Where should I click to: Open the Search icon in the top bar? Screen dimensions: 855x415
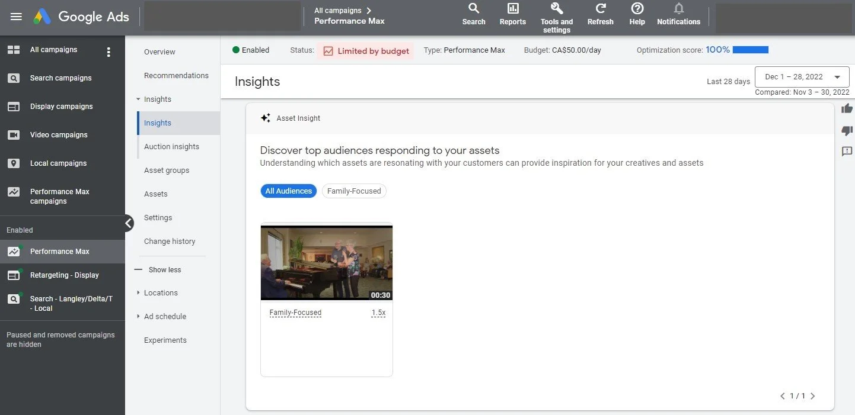coord(473,14)
